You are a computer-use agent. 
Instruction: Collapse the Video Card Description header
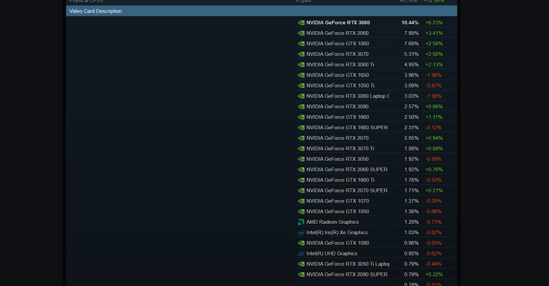coord(261,11)
